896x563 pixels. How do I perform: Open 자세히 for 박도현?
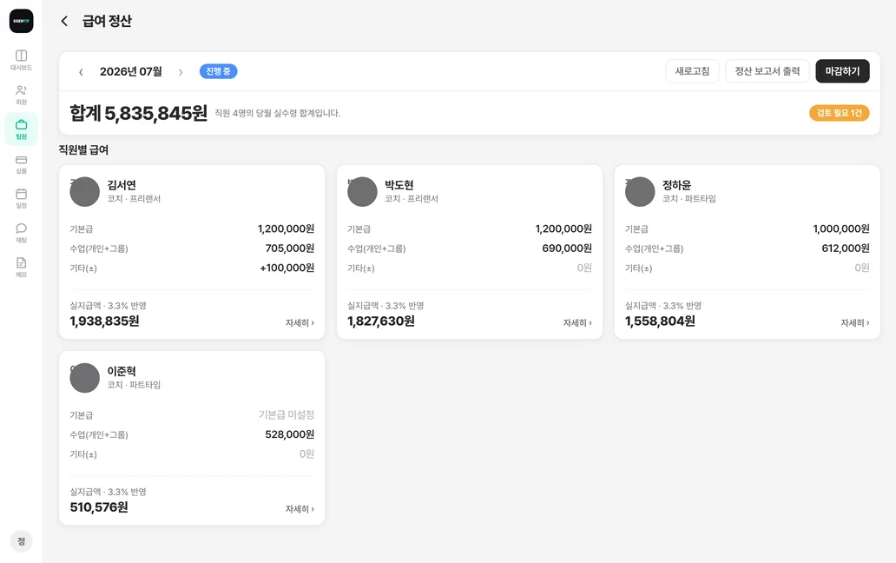pos(577,323)
